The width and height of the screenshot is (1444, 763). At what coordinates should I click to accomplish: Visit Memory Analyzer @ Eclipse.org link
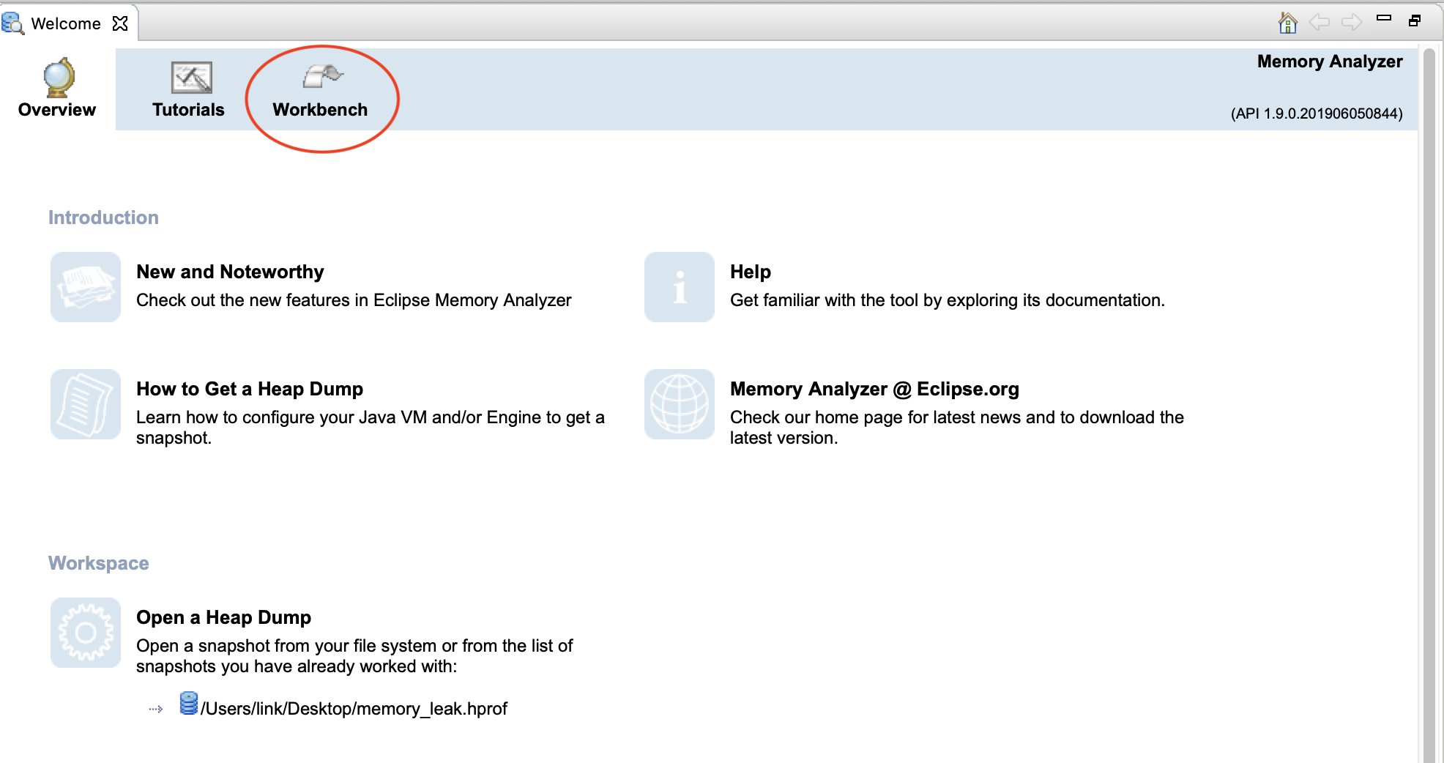point(874,389)
